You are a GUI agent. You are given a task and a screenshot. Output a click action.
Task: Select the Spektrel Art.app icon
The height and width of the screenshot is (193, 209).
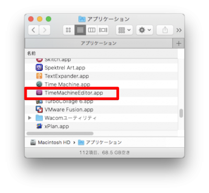(x=39, y=67)
